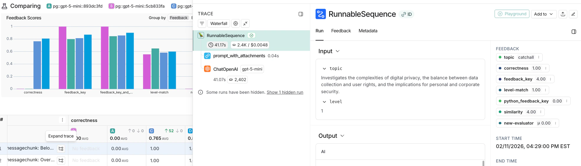Open trace settings gear icon

tap(235, 24)
